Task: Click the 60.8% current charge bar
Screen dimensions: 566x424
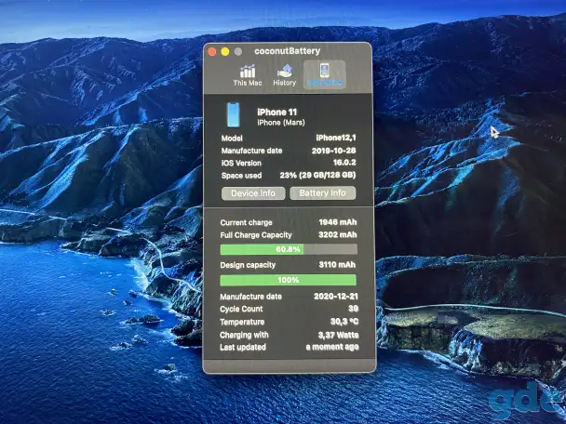Action: (x=289, y=249)
